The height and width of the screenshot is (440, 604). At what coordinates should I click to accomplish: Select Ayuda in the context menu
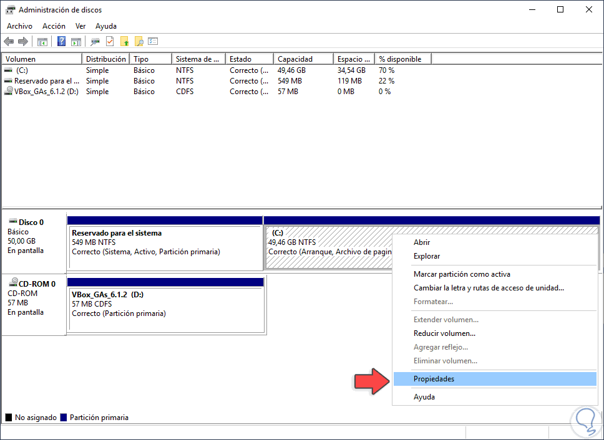495,397
